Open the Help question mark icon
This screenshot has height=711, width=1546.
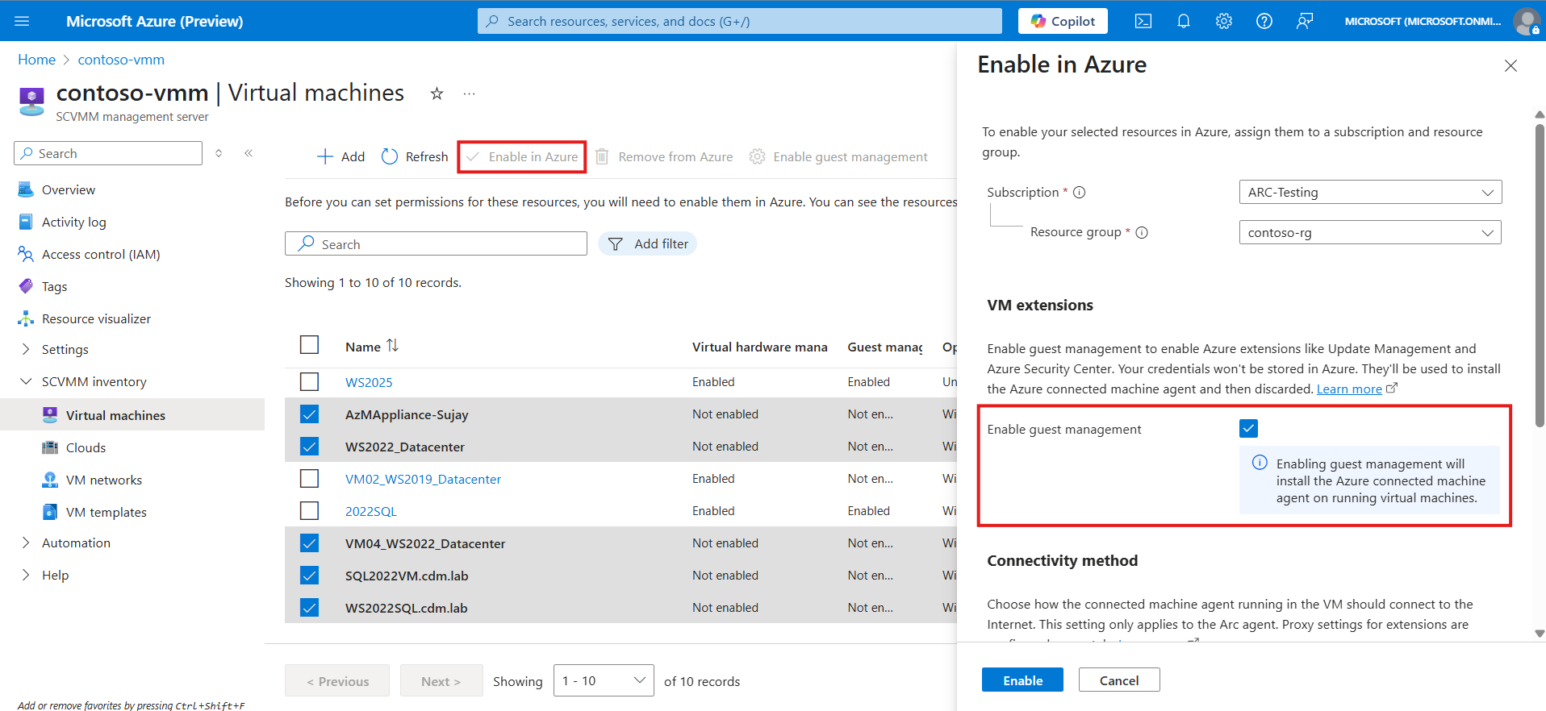tap(1264, 21)
